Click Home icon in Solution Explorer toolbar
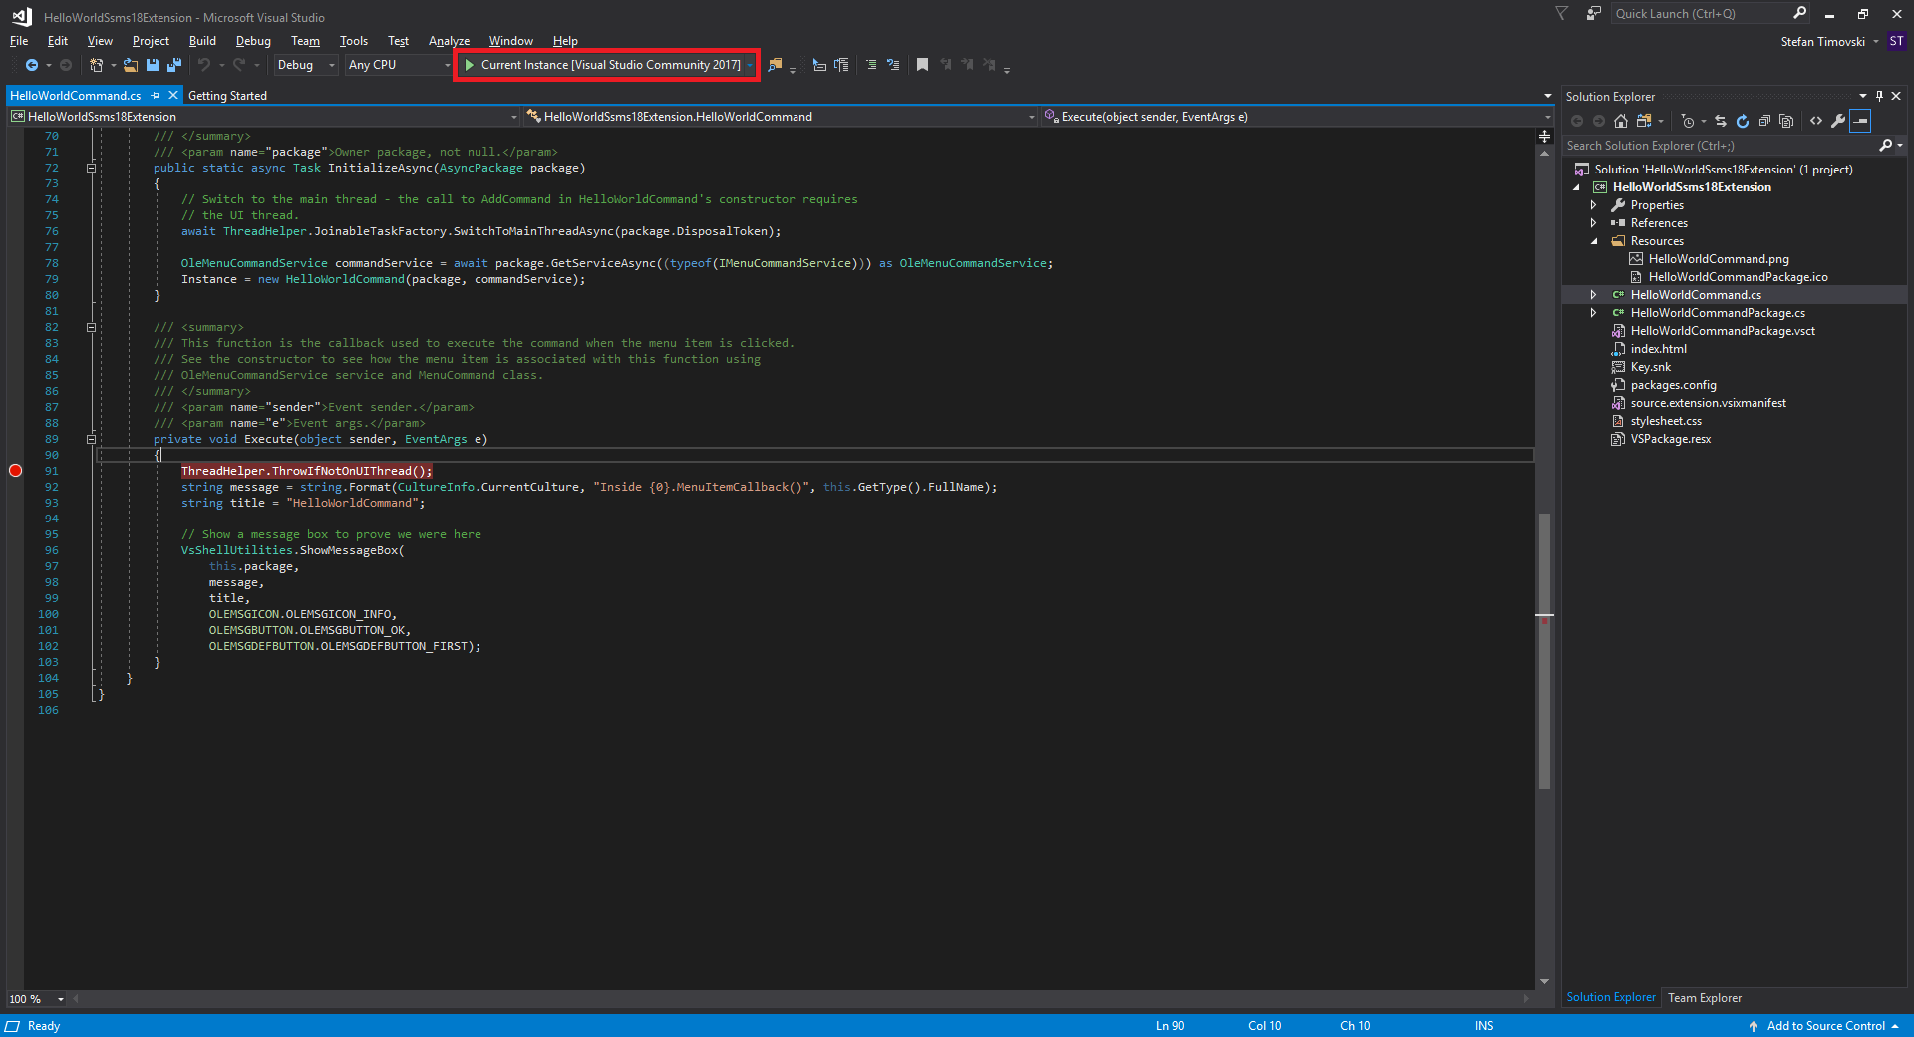 1621,121
